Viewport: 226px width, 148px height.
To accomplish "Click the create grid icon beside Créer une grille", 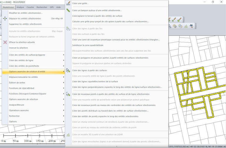I will pos(68,4).
